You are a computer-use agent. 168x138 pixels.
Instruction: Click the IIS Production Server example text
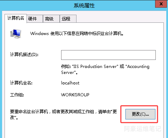(x=105, y=69)
